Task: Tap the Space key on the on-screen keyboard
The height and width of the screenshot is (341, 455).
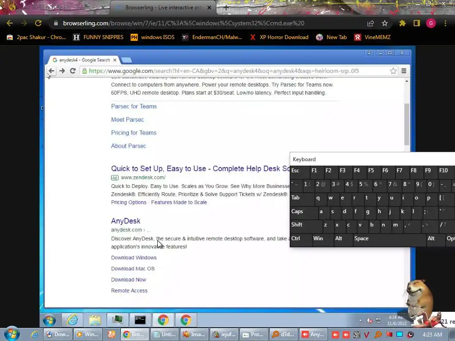Action: tap(389, 239)
